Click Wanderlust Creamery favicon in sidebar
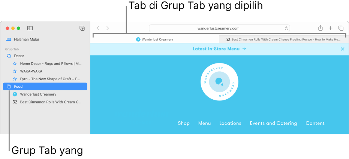The image size is (349, 159). pyautogui.click(x=15, y=94)
